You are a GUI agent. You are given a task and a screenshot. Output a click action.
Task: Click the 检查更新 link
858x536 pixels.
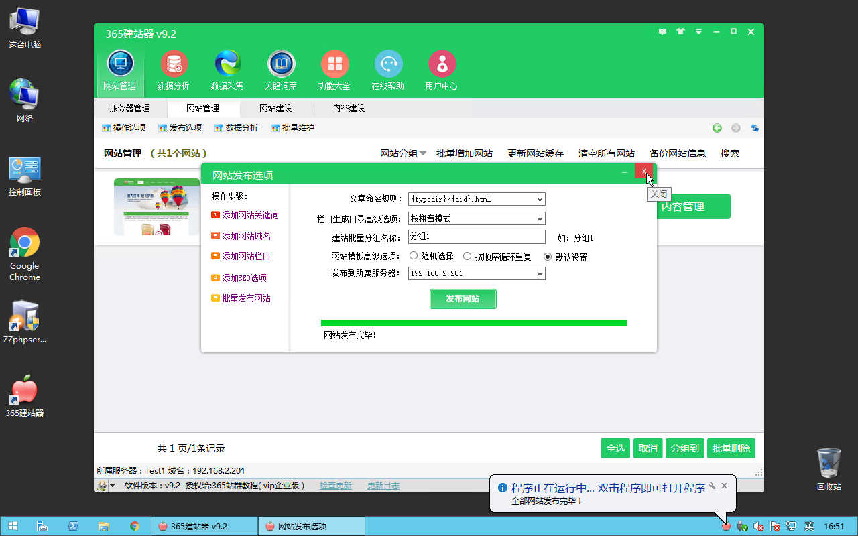pos(336,486)
